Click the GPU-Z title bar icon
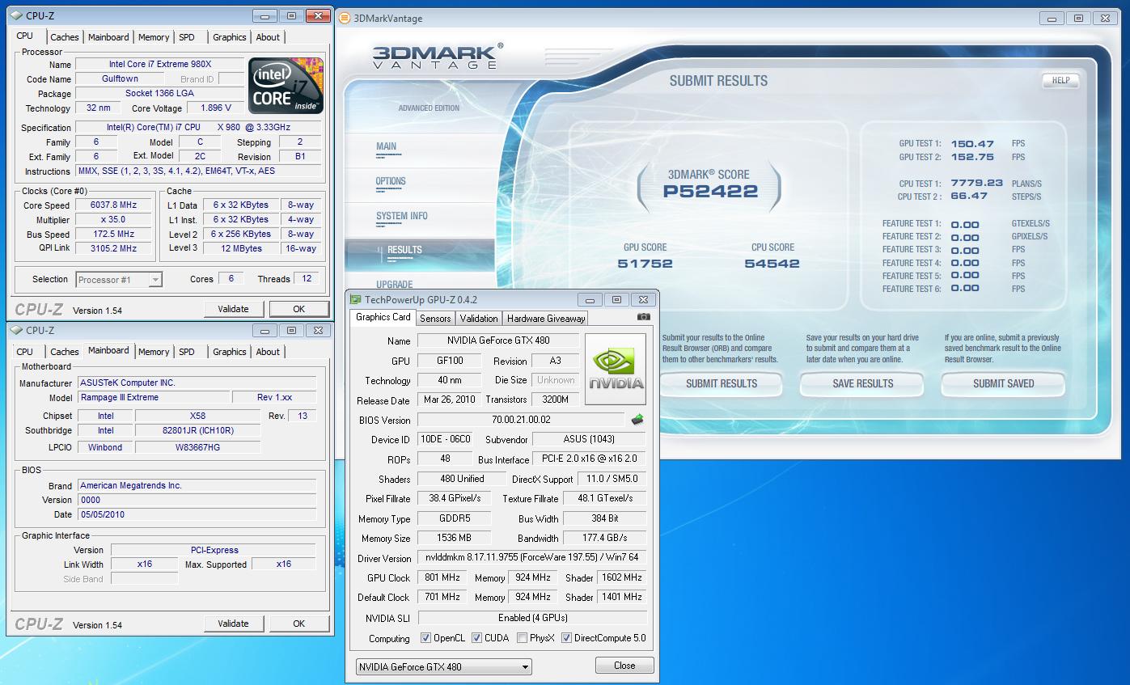This screenshot has height=685, width=1130. point(357,299)
